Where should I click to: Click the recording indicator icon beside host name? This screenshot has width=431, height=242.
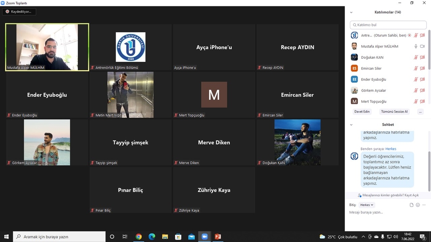tap(410, 36)
